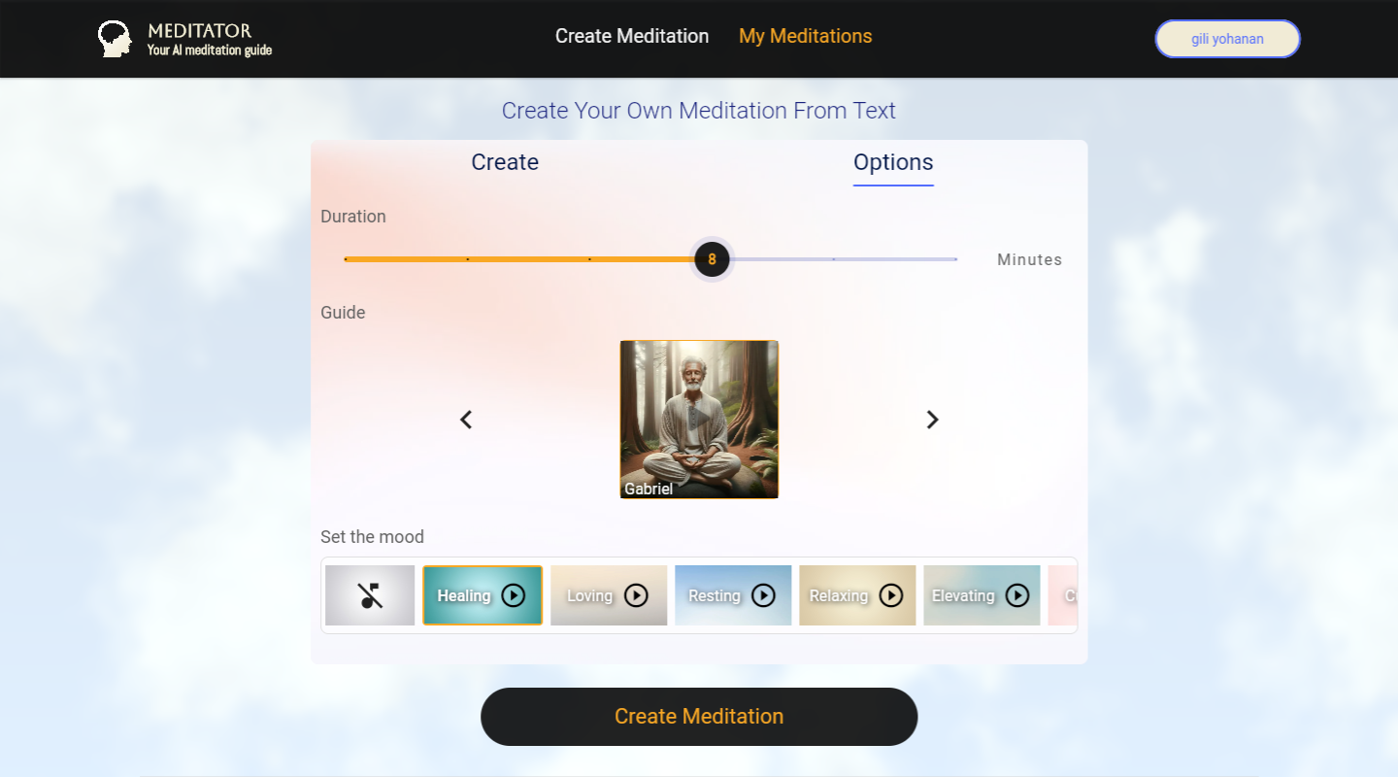The width and height of the screenshot is (1398, 777).
Task: Choose the Loving mood tile
Action: (x=609, y=595)
